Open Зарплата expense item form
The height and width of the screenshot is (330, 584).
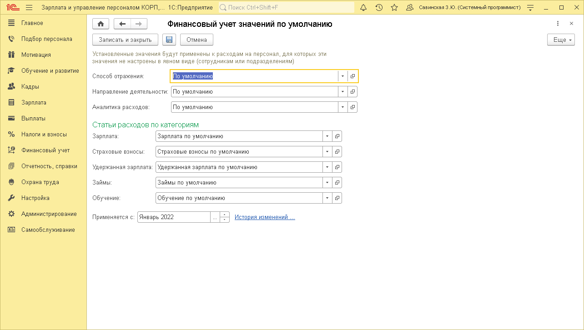point(337,136)
